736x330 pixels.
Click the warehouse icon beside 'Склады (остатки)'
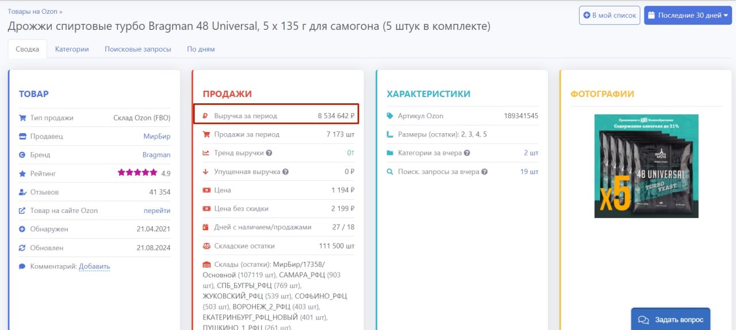point(206,264)
